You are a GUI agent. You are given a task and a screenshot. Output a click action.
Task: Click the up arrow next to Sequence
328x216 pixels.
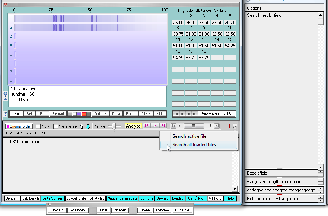[x=81, y=126]
